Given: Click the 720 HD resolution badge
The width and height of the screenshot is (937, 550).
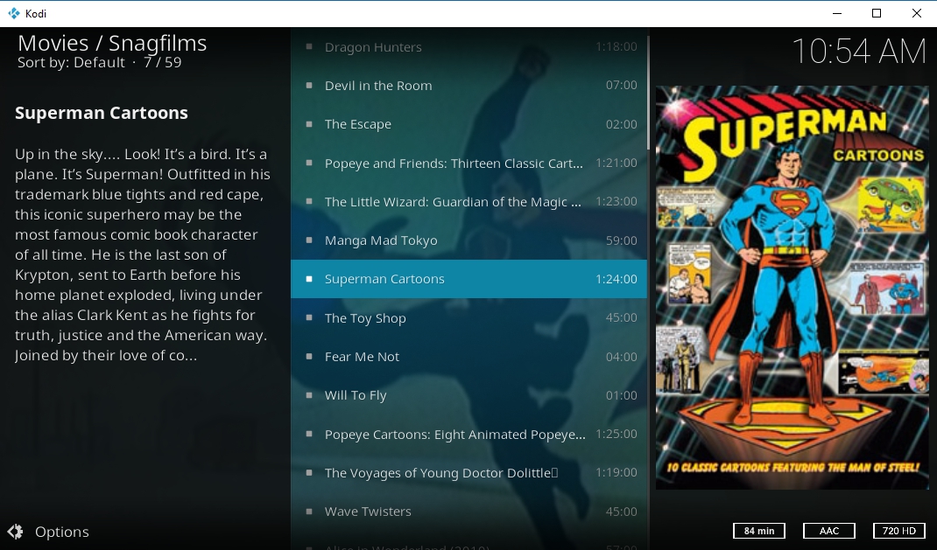Looking at the screenshot, I should (898, 530).
